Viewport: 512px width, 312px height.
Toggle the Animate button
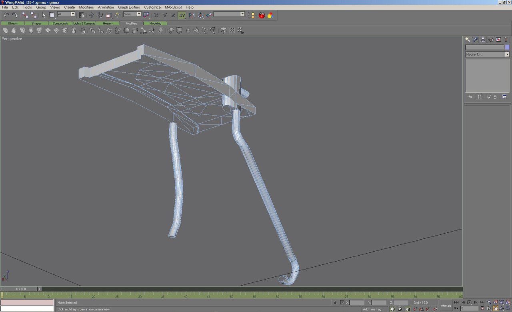click(x=446, y=306)
